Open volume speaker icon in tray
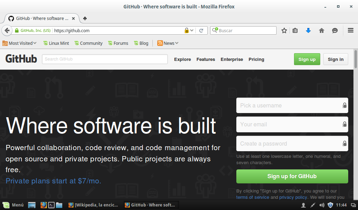Viewport: 358px width, 210px height. coord(322,205)
